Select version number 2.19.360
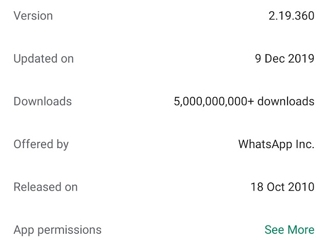The height and width of the screenshot is (248, 328). (x=291, y=16)
